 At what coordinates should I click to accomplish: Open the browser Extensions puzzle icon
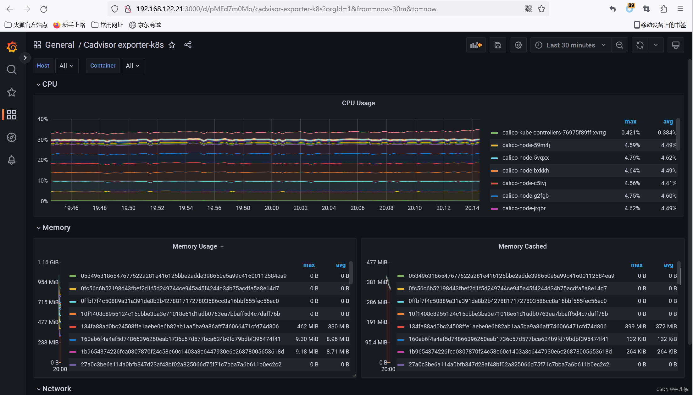663,9
